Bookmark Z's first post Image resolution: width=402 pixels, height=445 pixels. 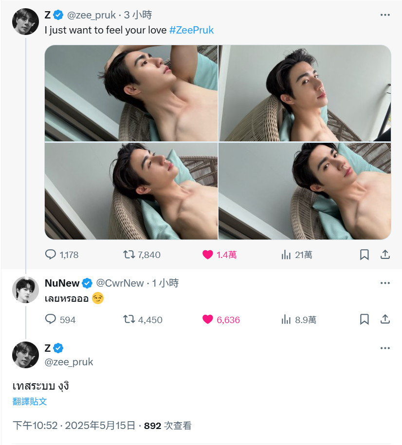pyautogui.click(x=365, y=255)
